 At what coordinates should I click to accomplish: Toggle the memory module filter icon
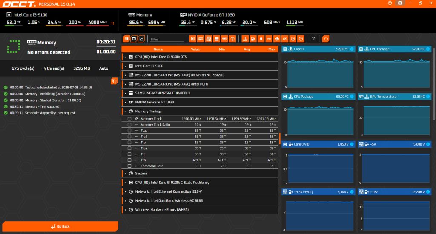224,39
